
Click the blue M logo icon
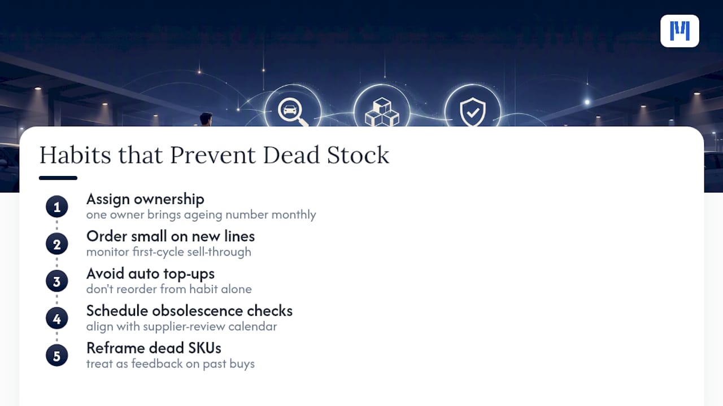tap(680, 31)
